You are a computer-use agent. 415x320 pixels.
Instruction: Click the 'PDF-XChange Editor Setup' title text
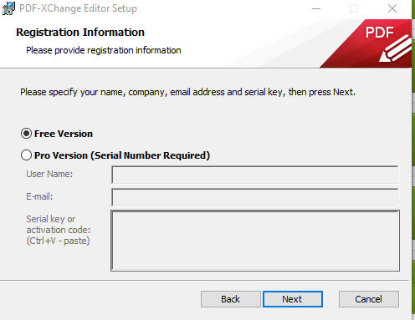78,8
